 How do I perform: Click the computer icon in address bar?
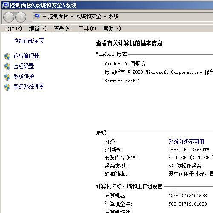(x=37, y=17)
